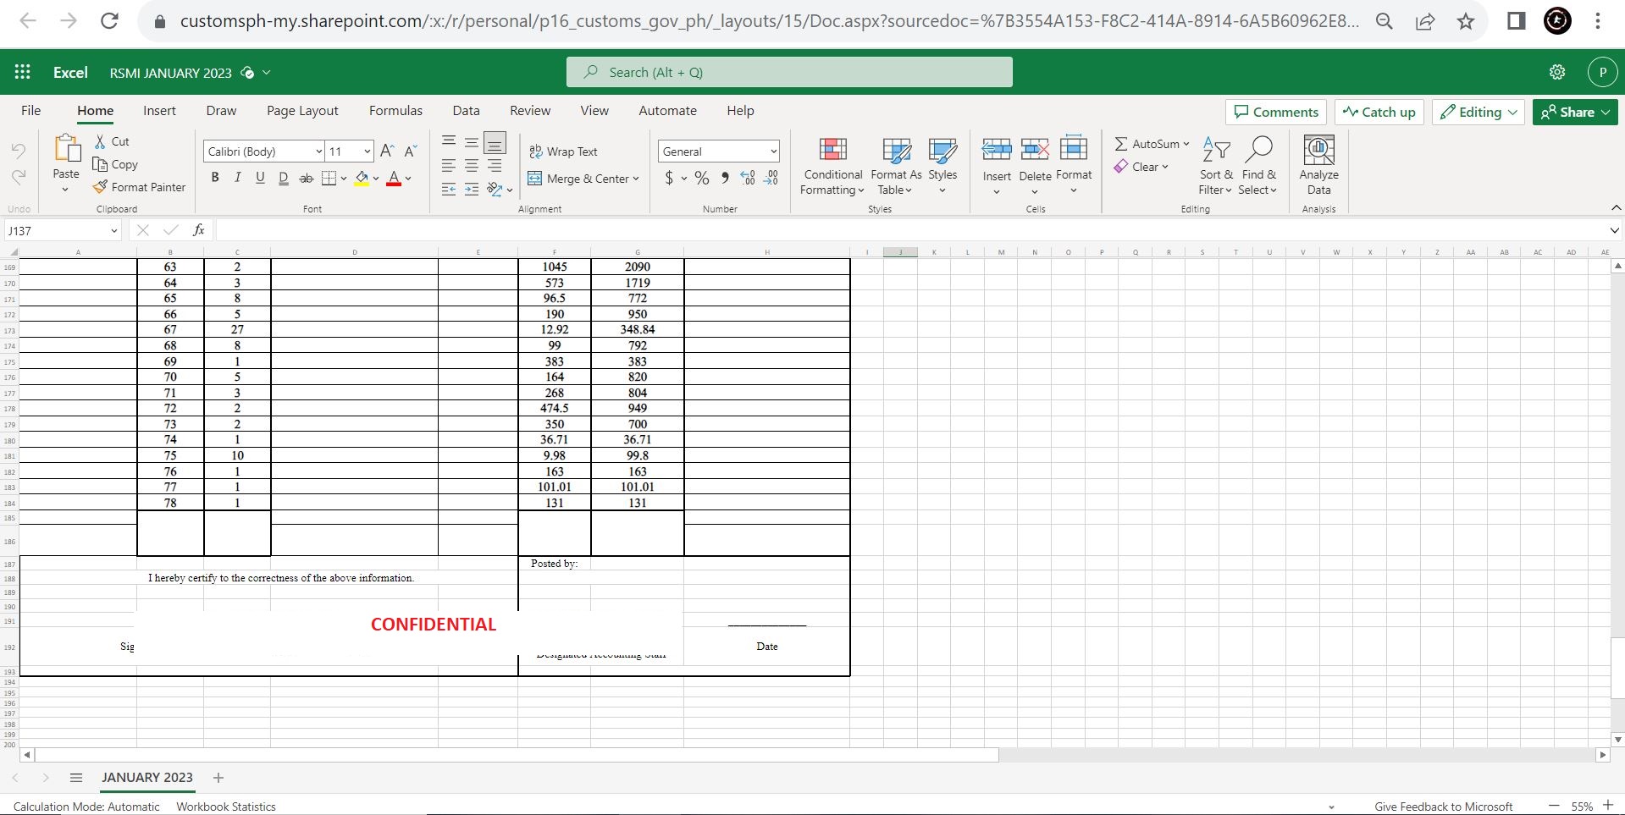Toggle bottom align in Alignment group
This screenshot has width=1625, height=815.
(495, 142)
